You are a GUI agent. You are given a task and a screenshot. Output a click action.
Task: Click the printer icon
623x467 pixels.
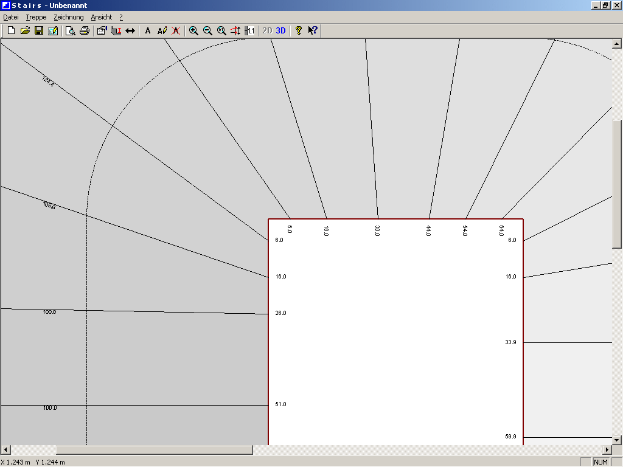84,30
